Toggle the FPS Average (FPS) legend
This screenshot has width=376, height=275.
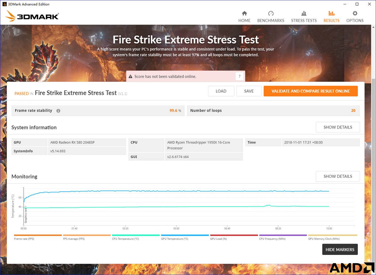click(x=87, y=237)
